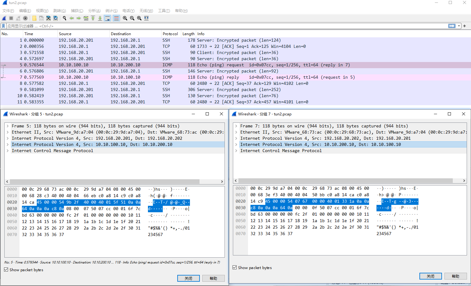Click the start capture shark fin icon
This screenshot has height=286, width=471.
click(x=4, y=18)
